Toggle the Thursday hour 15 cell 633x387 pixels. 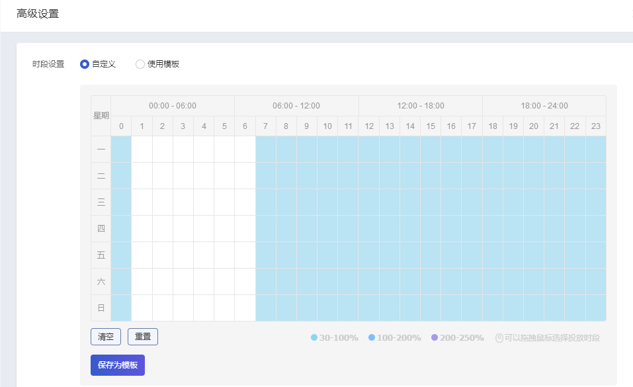click(431, 229)
